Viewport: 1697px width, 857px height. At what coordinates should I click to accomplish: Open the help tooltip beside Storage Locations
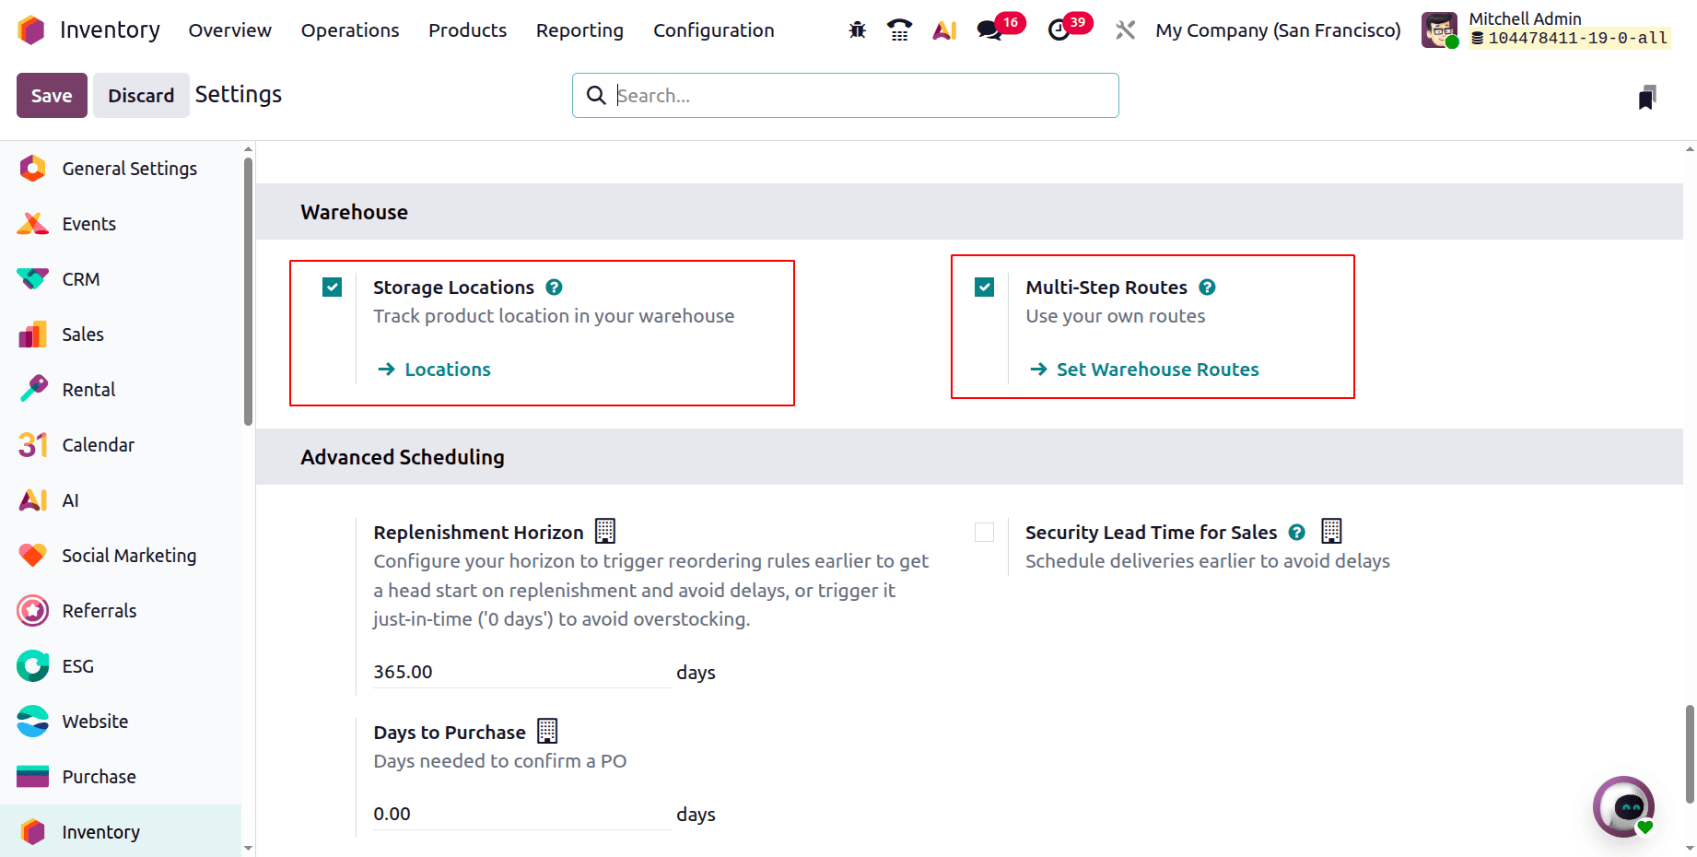tap(554, 287)
